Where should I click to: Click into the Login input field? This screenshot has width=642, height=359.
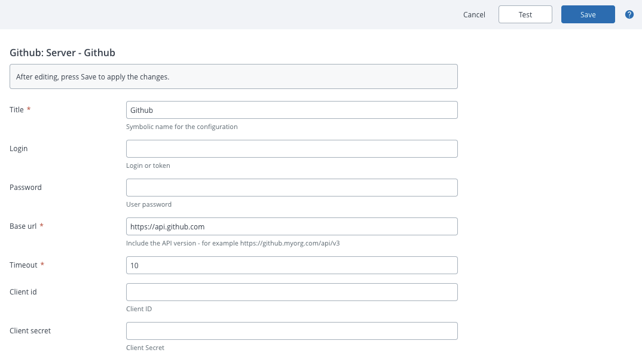point(292,149)
